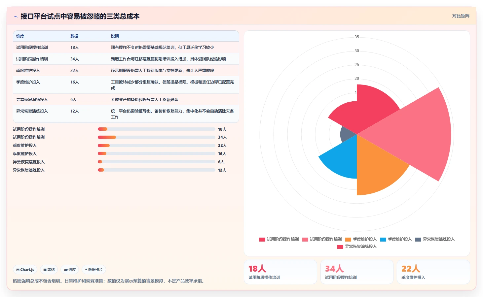Select description starting 现有操作不变时

(x=163, y=48)
